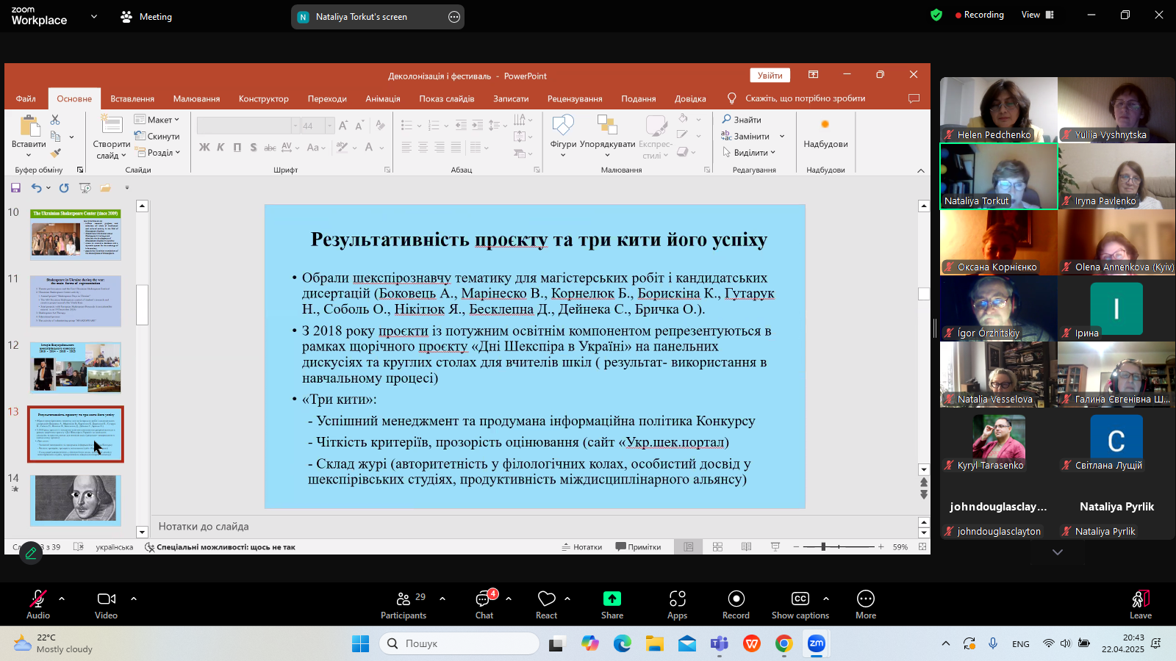Viewport: 1176px width, 661px height.
Task: Expand the audio options arrow
Action: pyautogui.click(x=62, y=599)
